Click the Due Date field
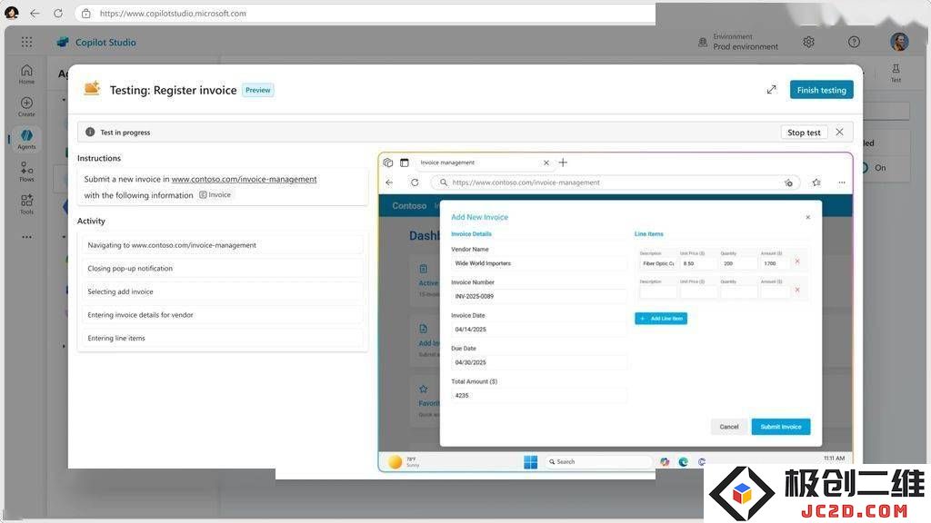Screen dimensions: 931x523 538,362
